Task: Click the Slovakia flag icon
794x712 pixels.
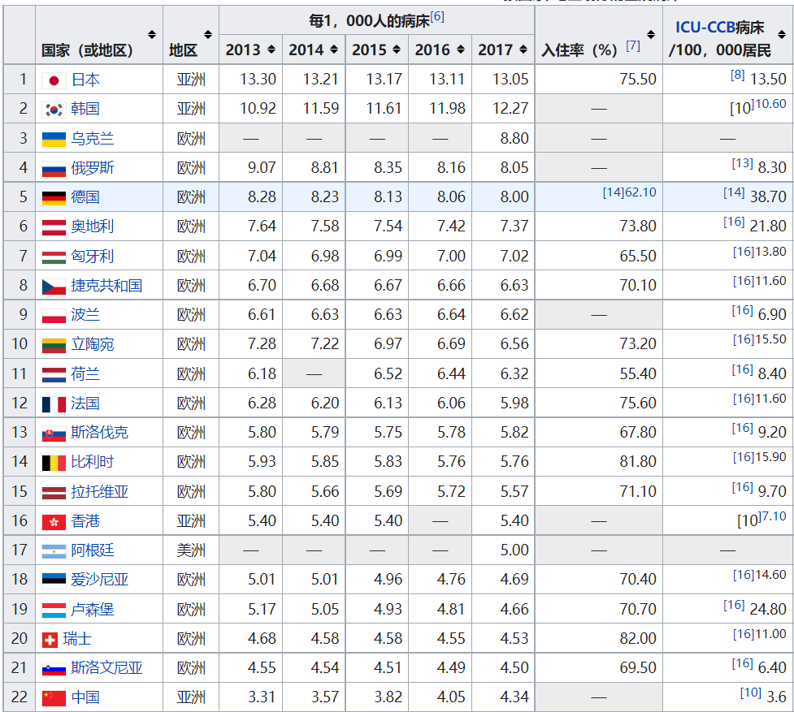Action: tap(54, 434)
